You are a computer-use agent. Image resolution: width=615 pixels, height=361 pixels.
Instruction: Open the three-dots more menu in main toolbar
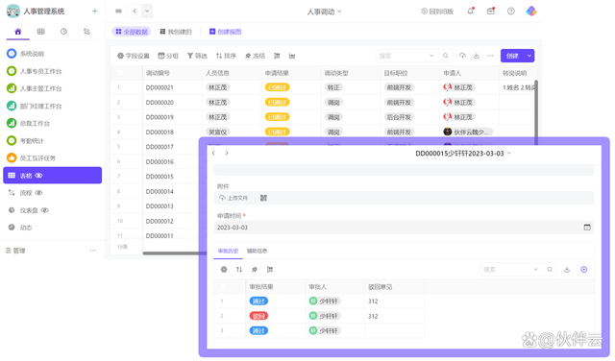point(490,56)
